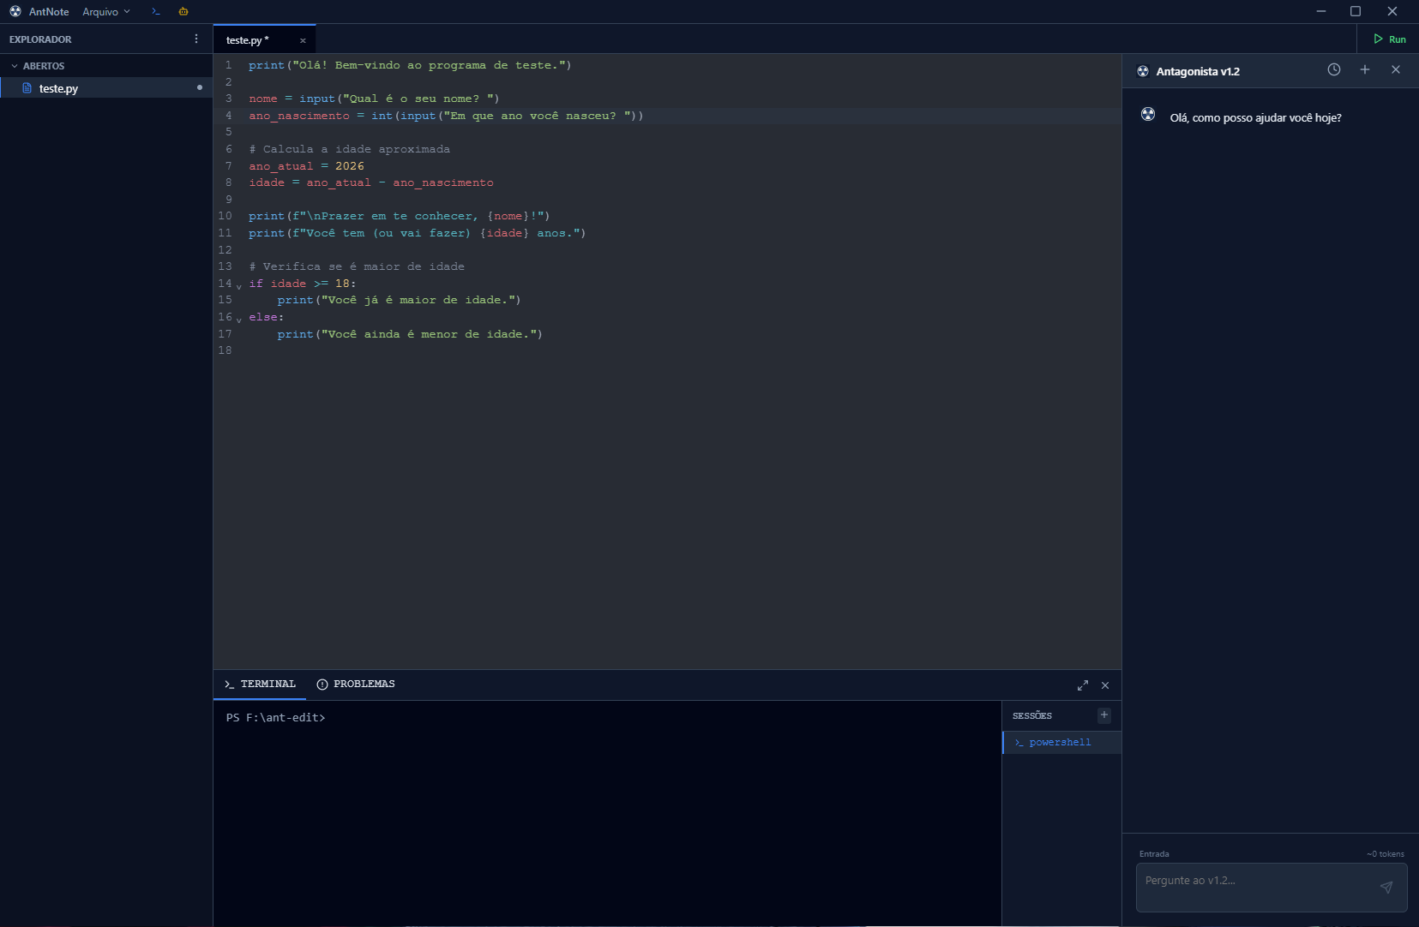Open the integrated terminal icon in title bar
This screenshot has height=927, width=1419.
tap(154, 11)
